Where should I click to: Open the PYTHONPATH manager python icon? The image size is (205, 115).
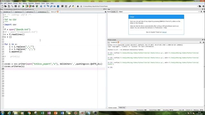(73, 6)
